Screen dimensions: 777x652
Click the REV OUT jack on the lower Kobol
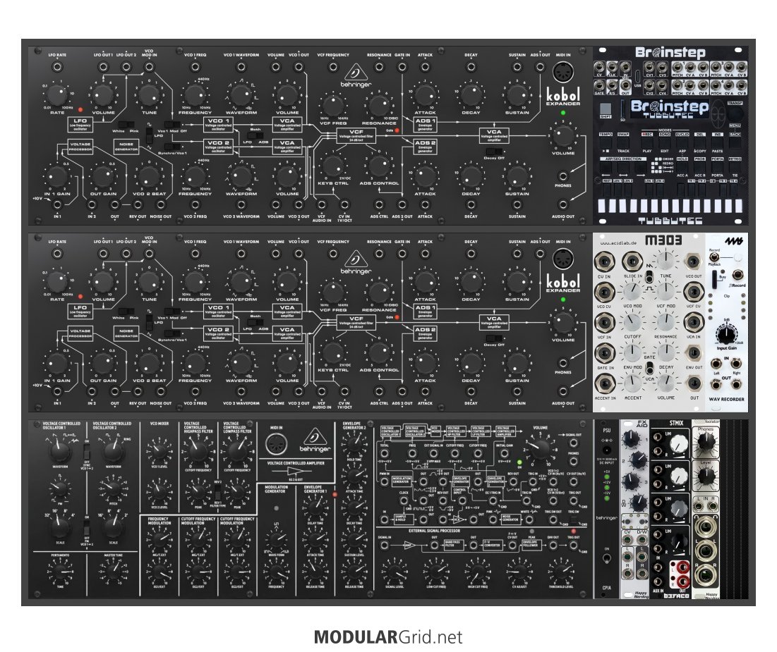click(x=138, y=390)
